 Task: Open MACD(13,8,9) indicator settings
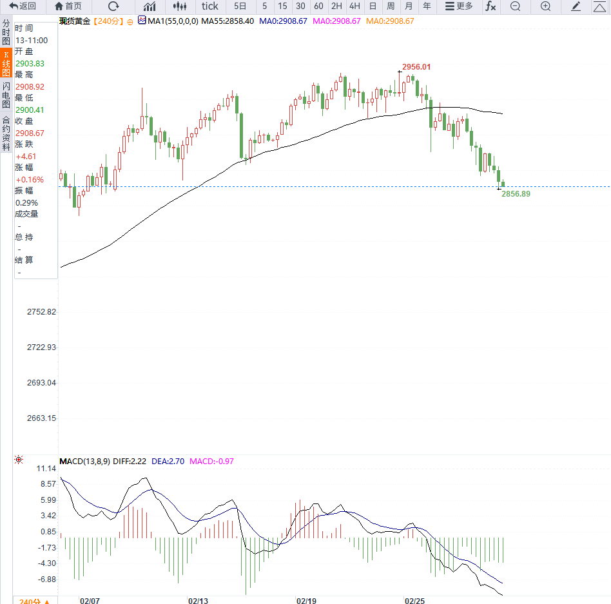pos(84,462)
